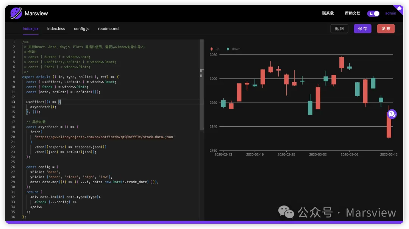
Task: Open the readme.md tab
Action: pyautogui.click(x=108, y=29)
